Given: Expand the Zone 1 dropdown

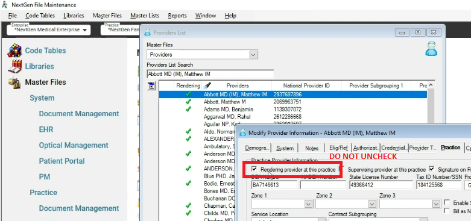Looking at the screenshot, I should (309, 204).
